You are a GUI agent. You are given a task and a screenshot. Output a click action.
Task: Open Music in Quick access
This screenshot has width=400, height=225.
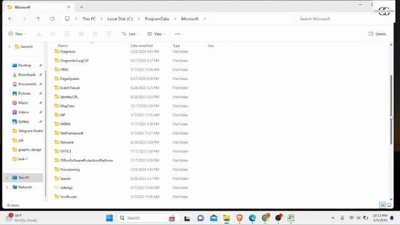click(x=23, y=102)
